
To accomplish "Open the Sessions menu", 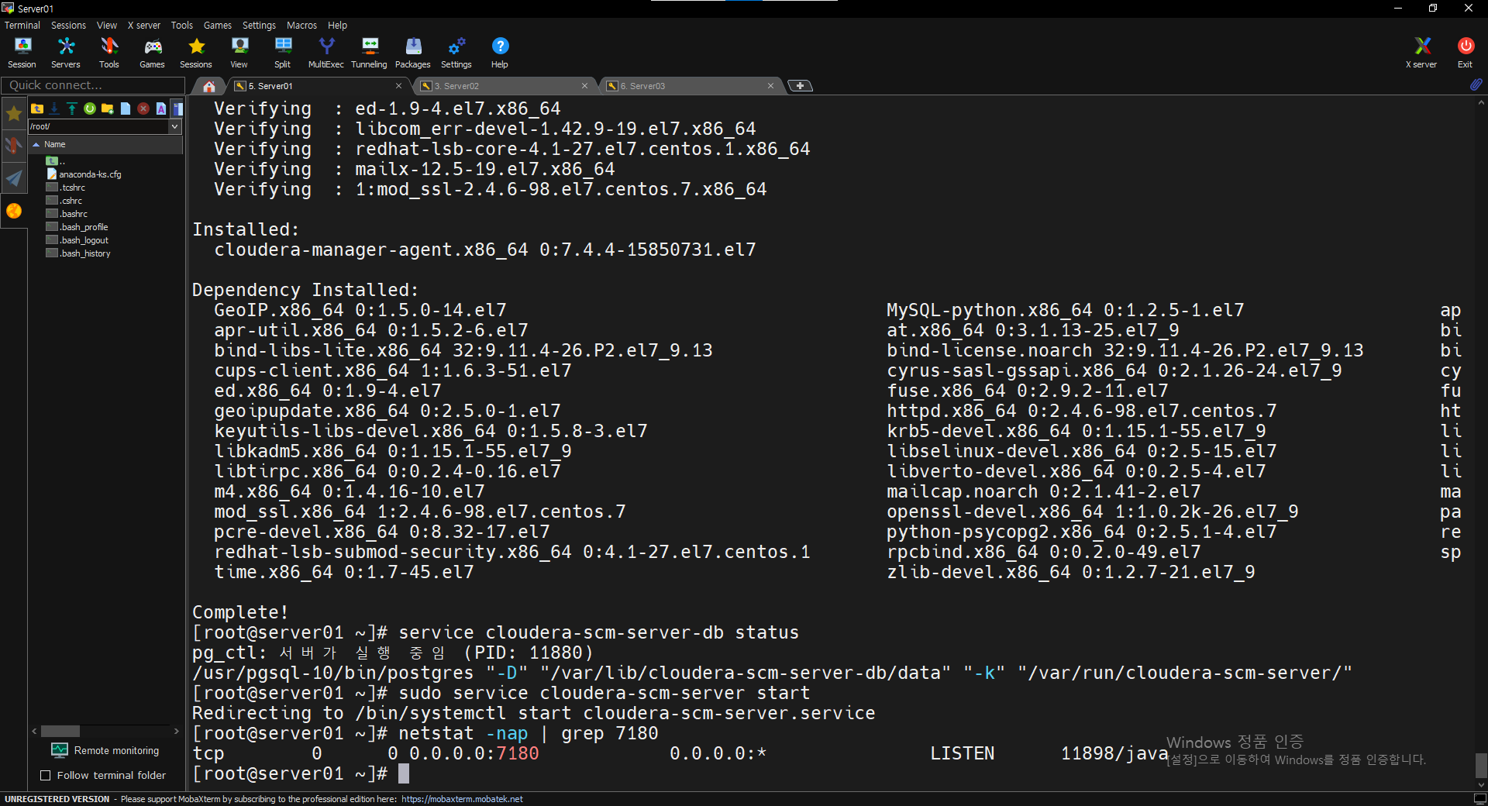I will [x=68, y=25].
